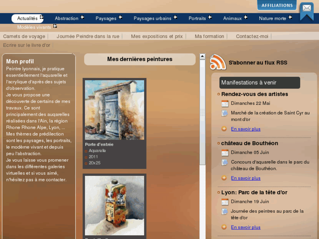The image size is (319, 239).
Task: Click the Mon profil heading
Action: pyautogui.click(x=20, y=61)
